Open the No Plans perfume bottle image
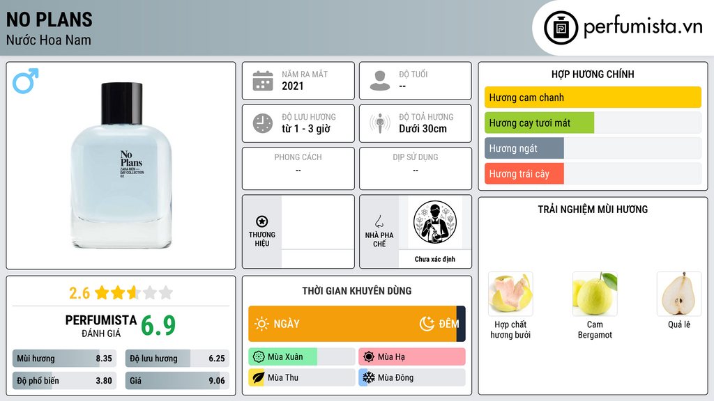This screenshot has height=401, width=714. 121,166
